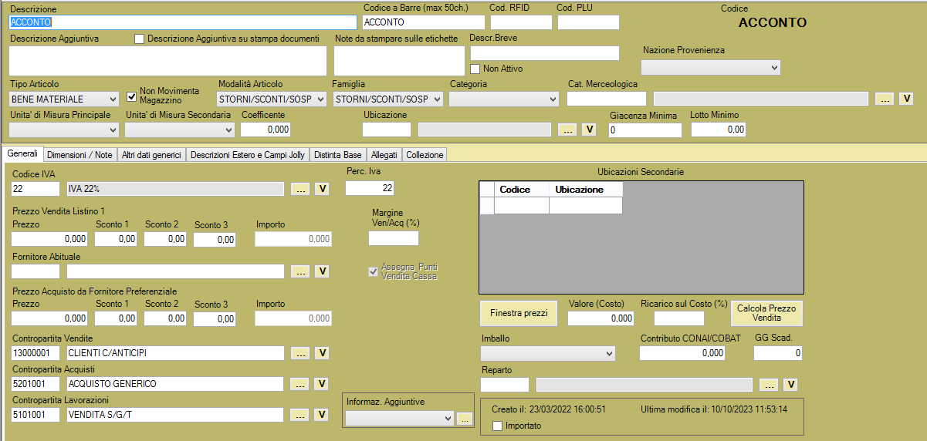Image resolution: width=927 pixels, height=441 pixels.
Task: Click V button next to CLIENTI C/ANTICIPI
Action: [322, 353]
